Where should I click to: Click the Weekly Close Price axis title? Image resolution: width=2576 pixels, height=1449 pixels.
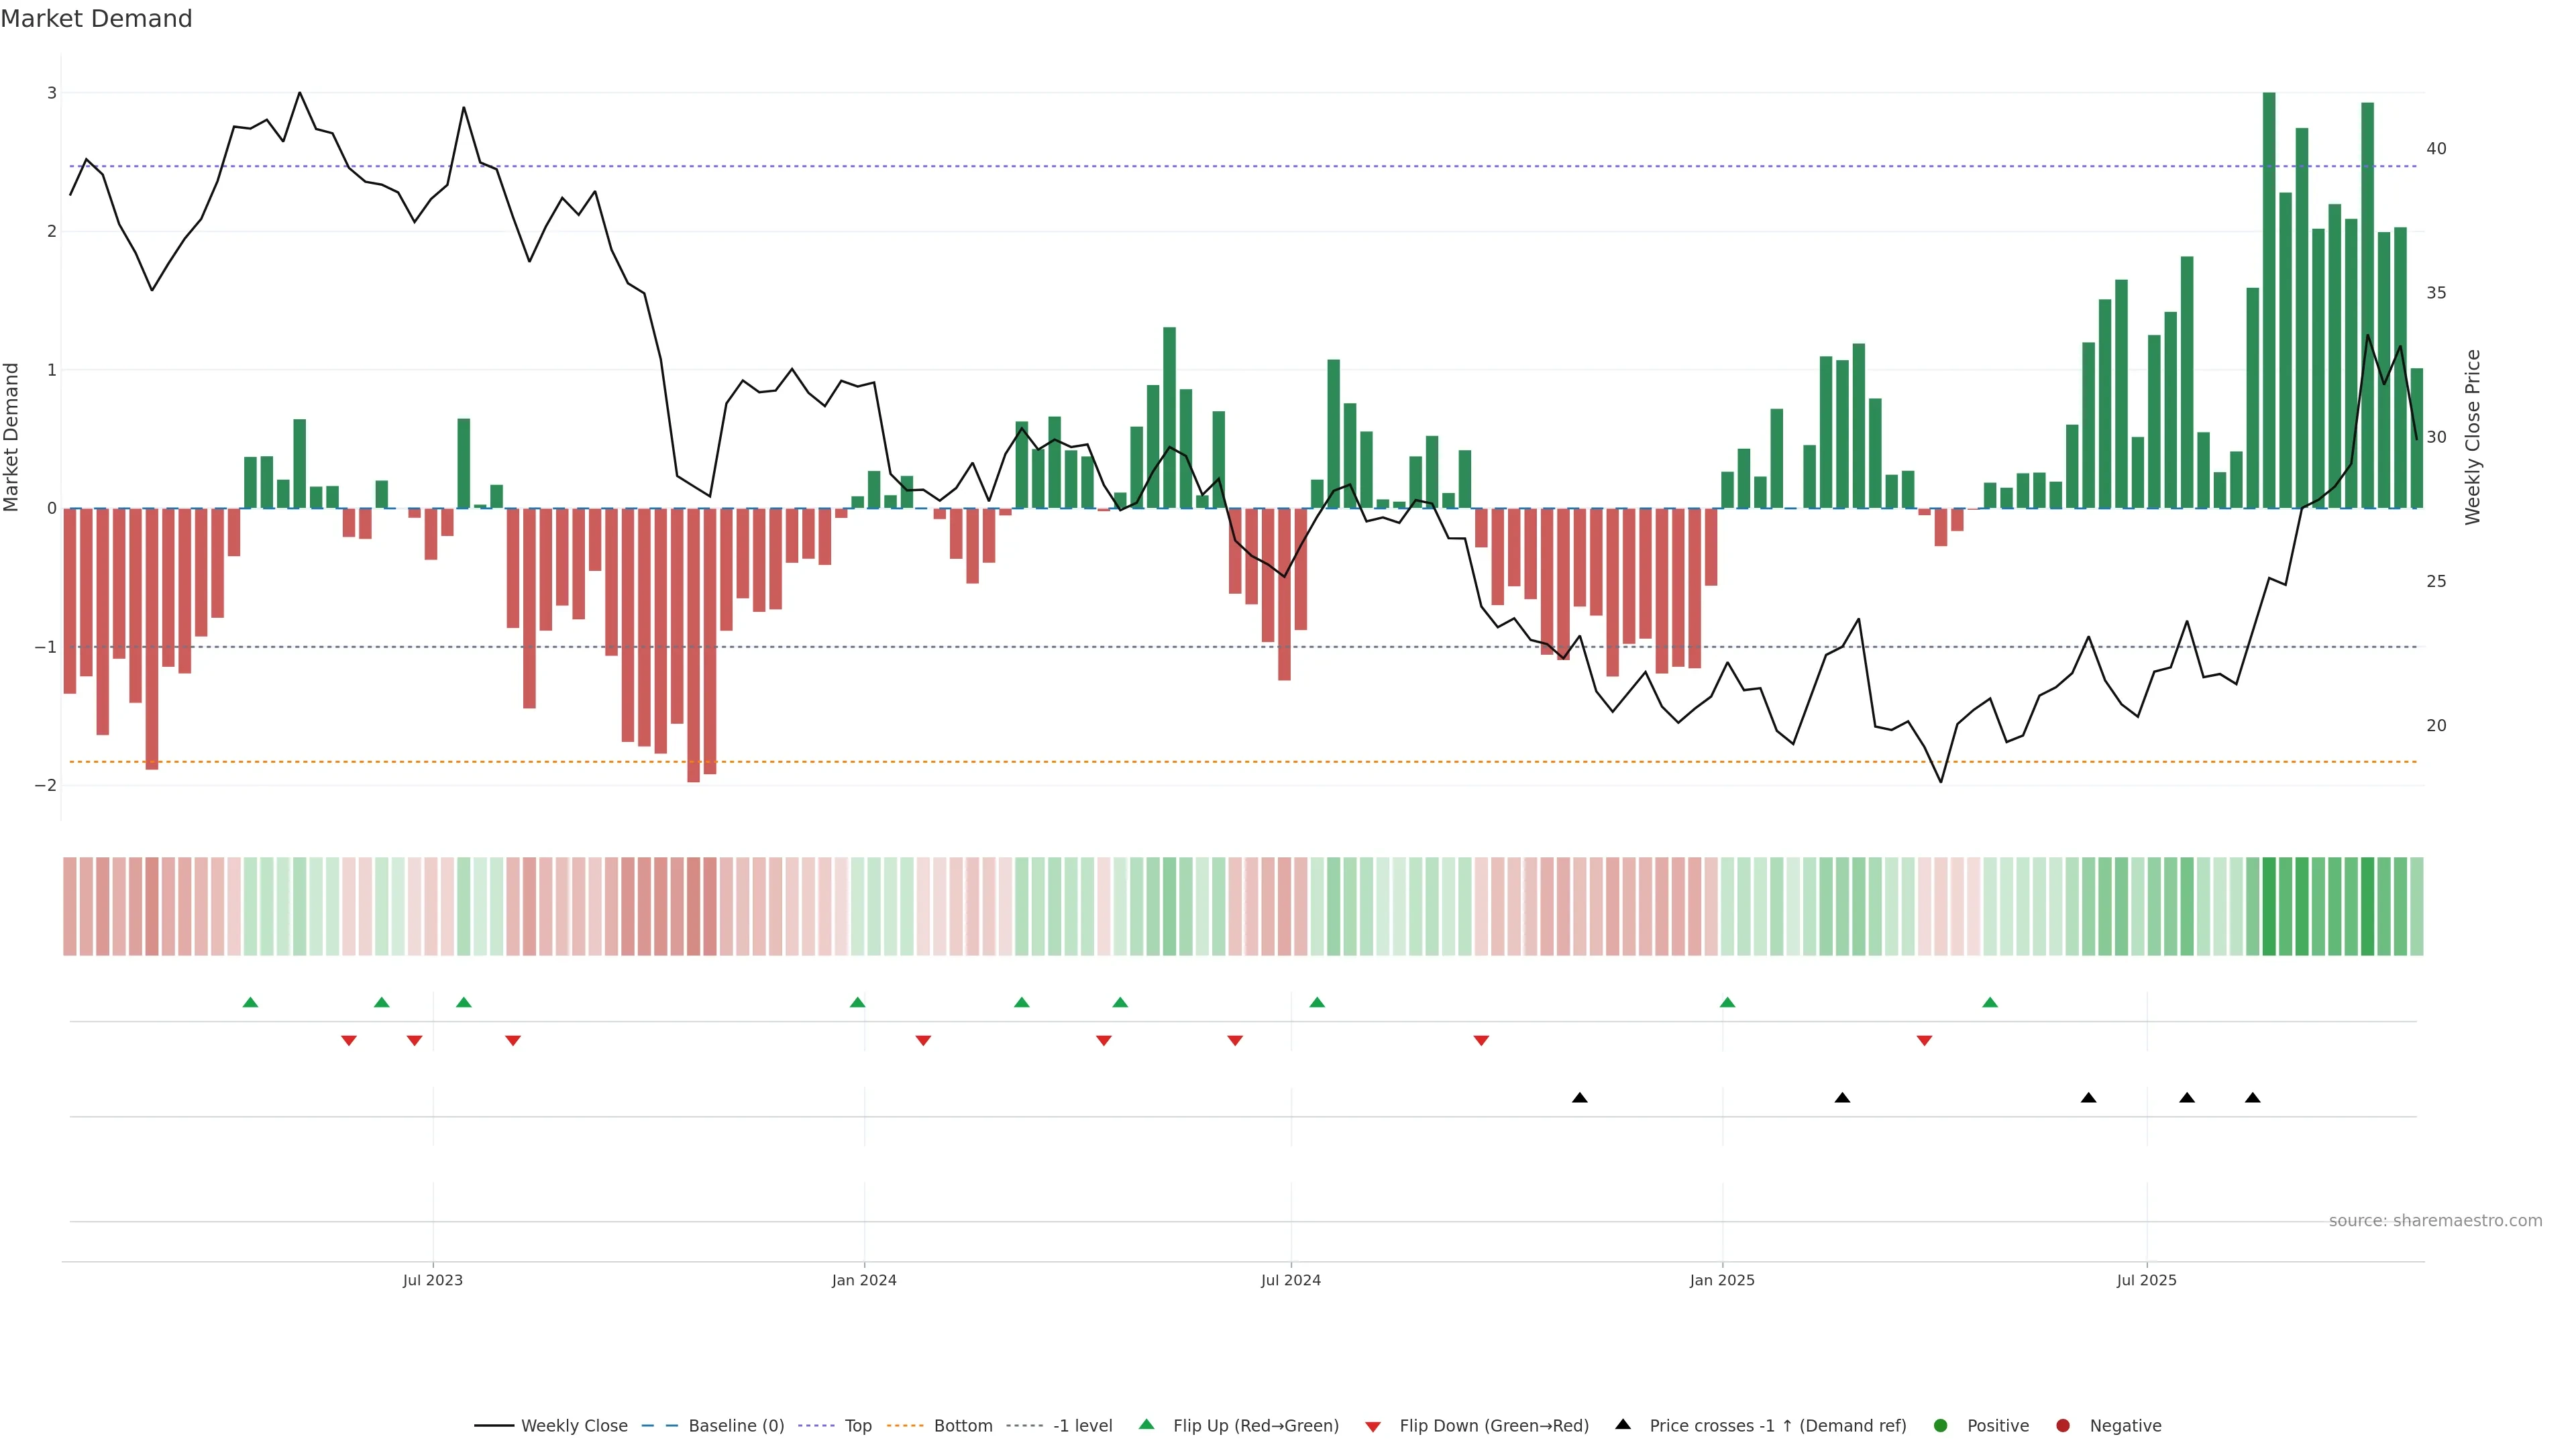pos(2473,437)
